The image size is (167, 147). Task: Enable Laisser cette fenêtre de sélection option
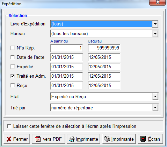tap(9, 126)
